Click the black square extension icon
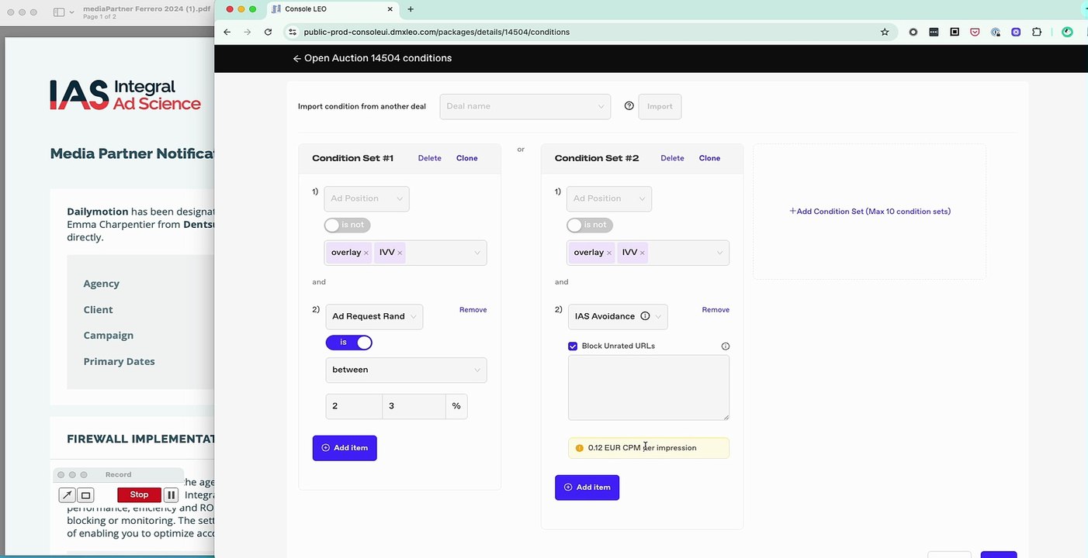 tap(955, 32)
